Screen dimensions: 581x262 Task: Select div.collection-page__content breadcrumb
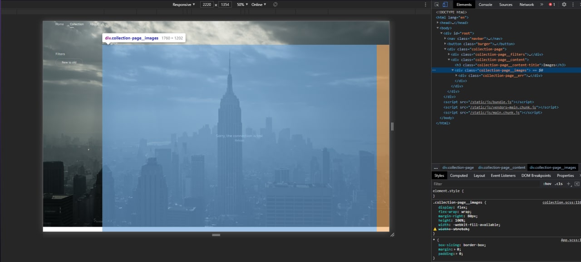point(502,167)
